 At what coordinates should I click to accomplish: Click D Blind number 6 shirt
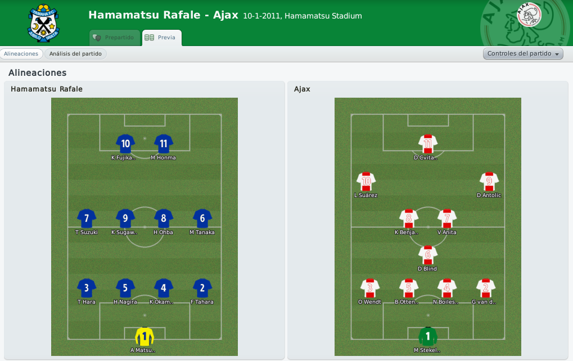coord(428,255)
